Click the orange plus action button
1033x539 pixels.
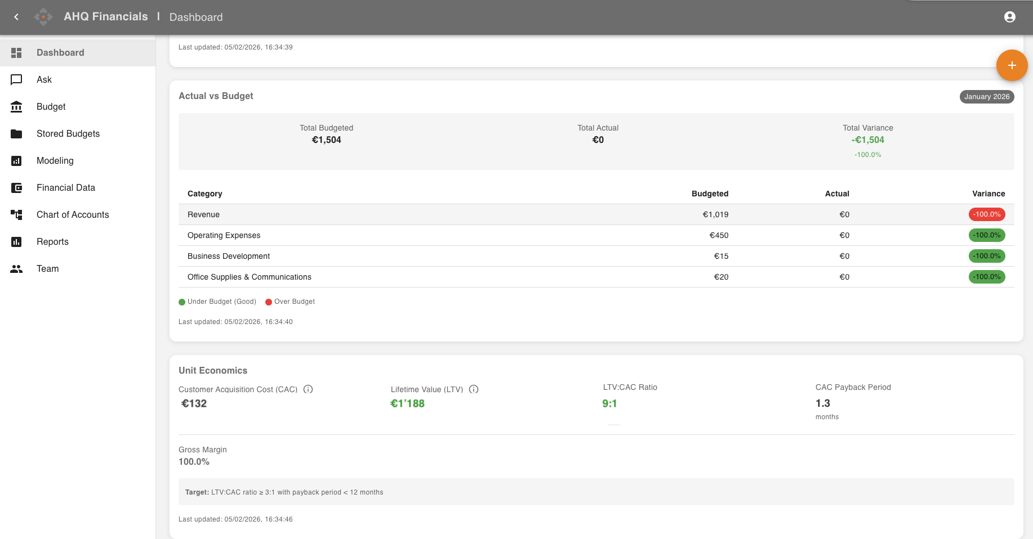(x=1012, y=65)
